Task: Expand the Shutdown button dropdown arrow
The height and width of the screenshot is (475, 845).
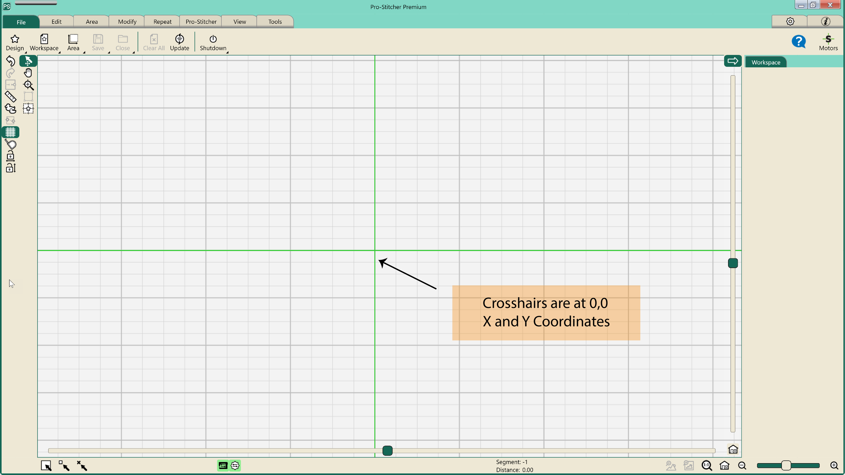Action: pyautogui.click(x=227, y=52)
